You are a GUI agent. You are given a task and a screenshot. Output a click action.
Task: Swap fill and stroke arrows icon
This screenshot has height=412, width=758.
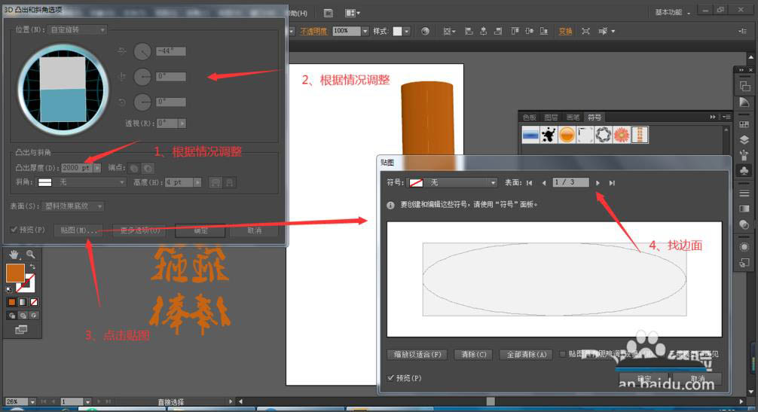pyautogui.click(x=32, y=267)
